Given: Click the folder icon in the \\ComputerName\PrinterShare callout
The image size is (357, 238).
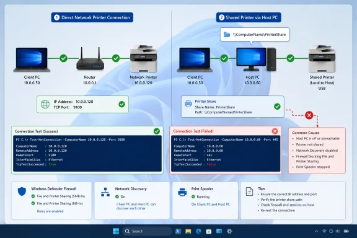Looking at the screenshot, I should [x=227, y=35].
